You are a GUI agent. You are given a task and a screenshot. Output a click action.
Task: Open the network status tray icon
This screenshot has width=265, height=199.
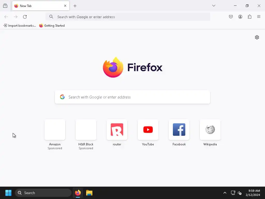tap(233, 193)
